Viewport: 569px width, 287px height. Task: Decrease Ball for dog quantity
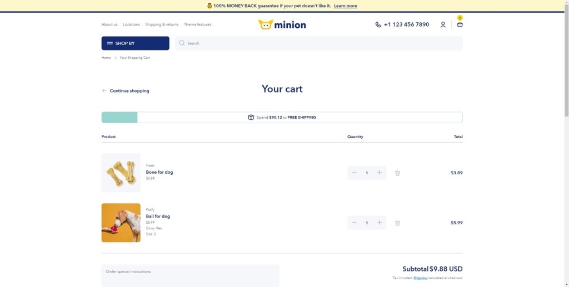click(x=355, y=223)
